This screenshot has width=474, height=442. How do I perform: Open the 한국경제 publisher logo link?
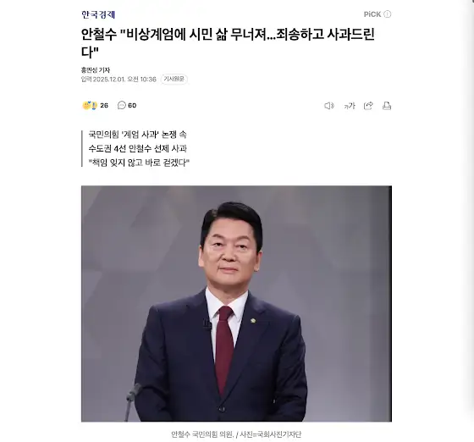(x=98, y=14)
